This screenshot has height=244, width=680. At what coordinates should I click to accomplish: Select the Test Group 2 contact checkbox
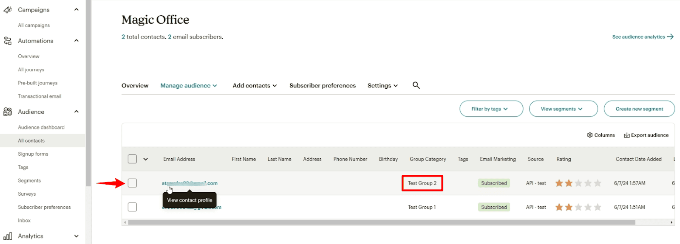pos(133,183)
